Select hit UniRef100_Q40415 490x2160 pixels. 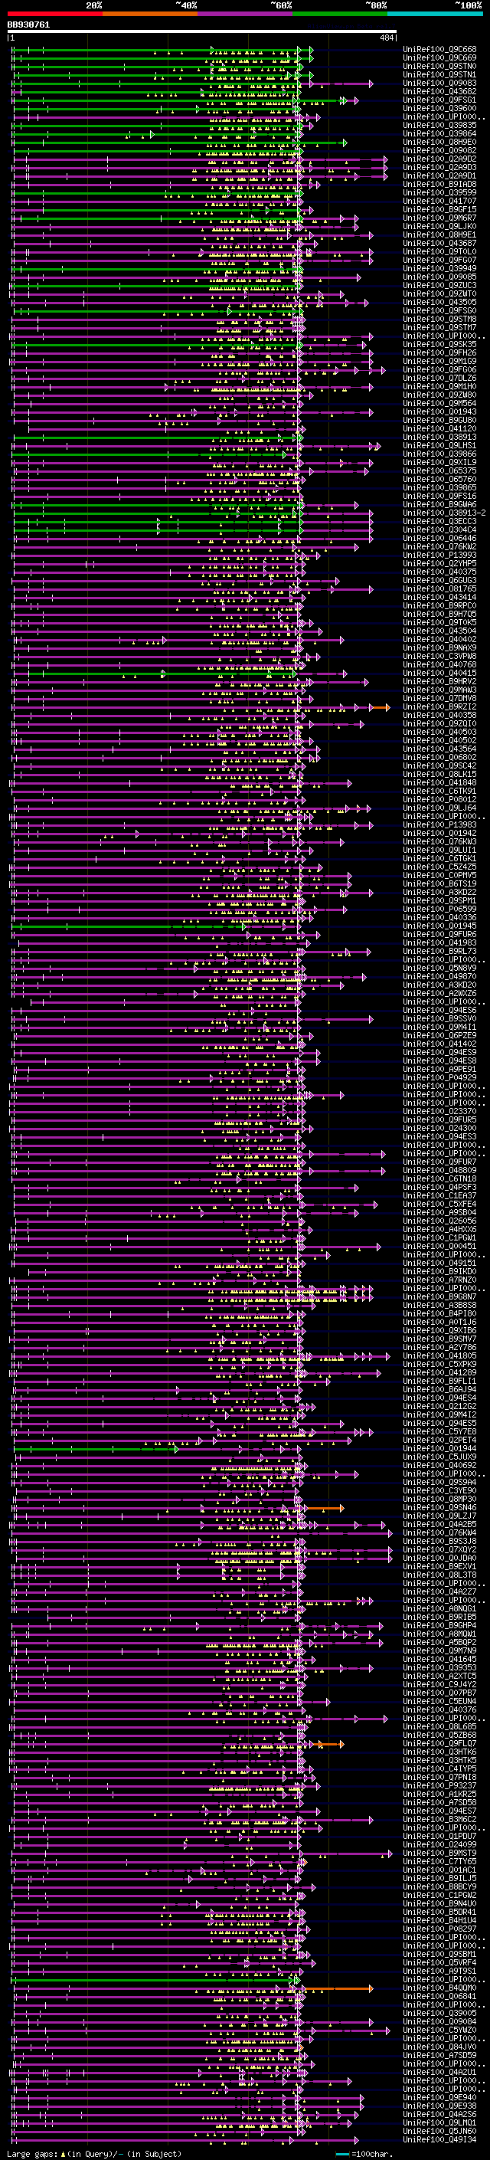click(439, 674)
